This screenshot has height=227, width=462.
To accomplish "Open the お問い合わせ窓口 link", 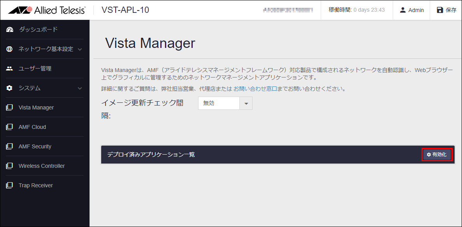I will point(255,88).
